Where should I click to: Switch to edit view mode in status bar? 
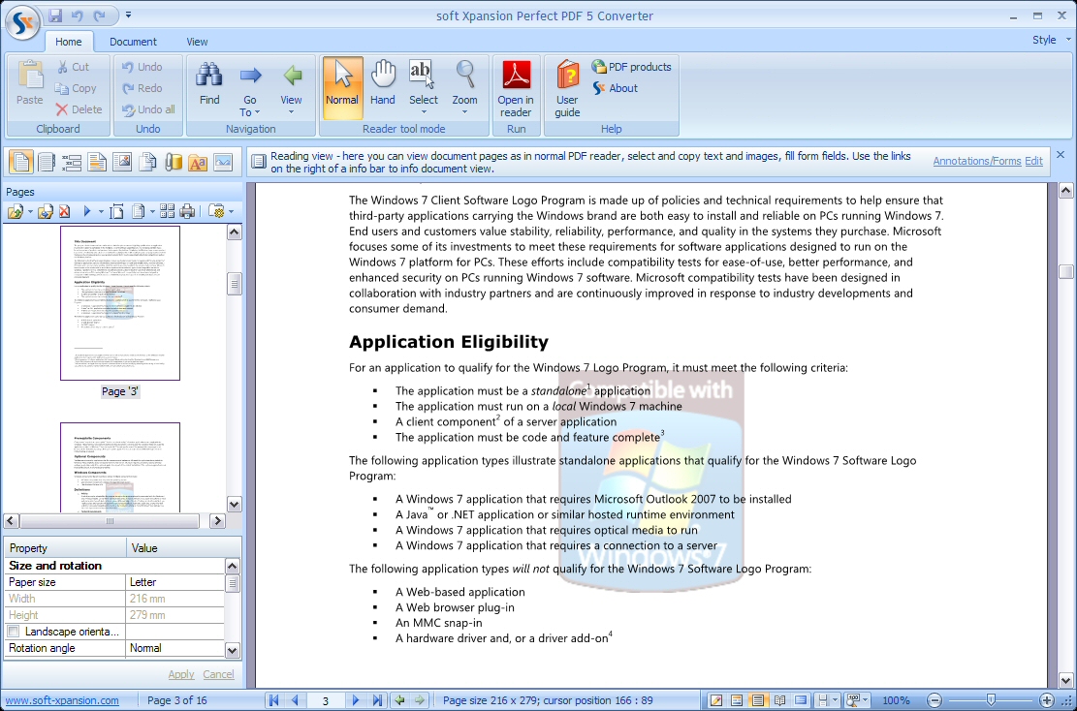pyautogui.click(x=715, y=700)
